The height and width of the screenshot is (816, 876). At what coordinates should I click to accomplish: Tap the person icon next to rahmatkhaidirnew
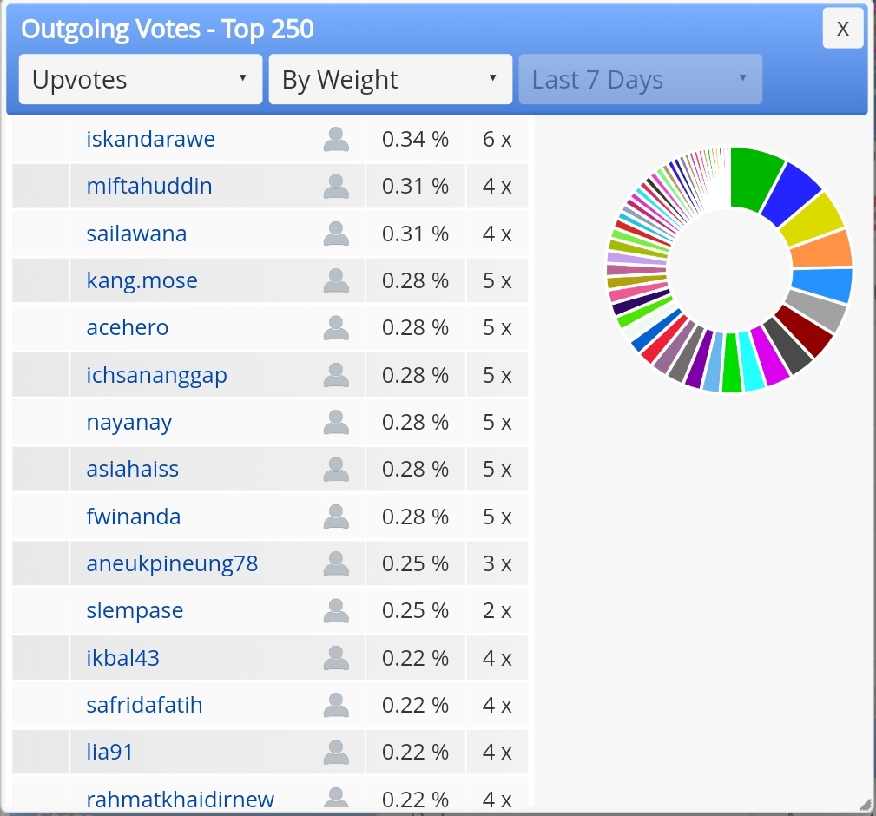[x=336, y=798]
